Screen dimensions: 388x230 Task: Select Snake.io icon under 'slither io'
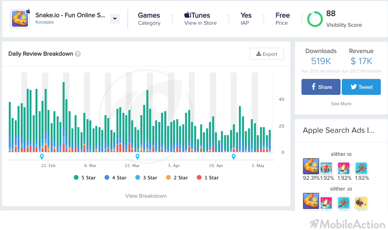[311, 166]
